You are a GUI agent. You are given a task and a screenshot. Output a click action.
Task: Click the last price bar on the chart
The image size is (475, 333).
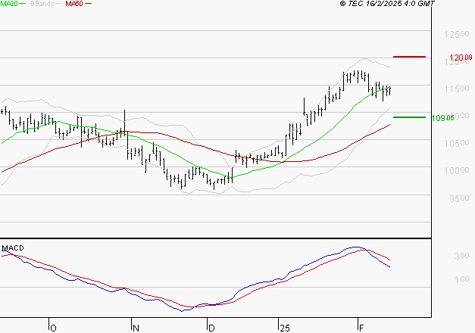[x=389, y=91]
